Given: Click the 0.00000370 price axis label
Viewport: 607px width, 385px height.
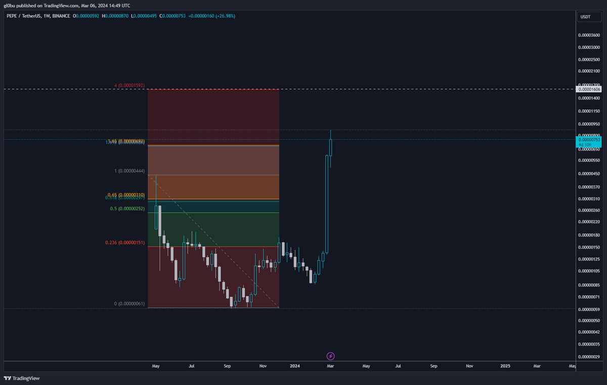Looking at the screenshot, I should click(x=589, y=187).
